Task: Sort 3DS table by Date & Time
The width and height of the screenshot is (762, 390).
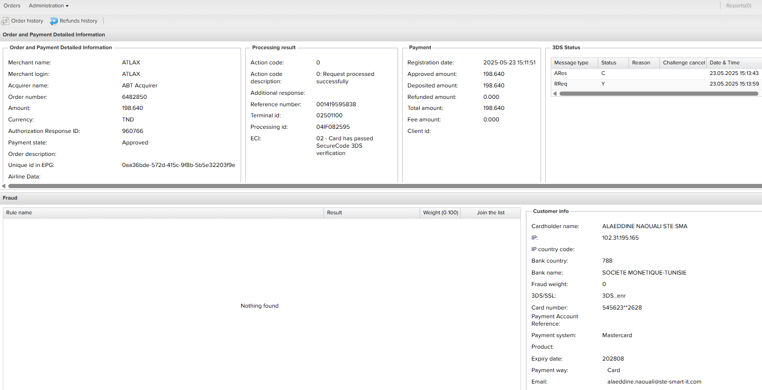Action: point(724,63)
